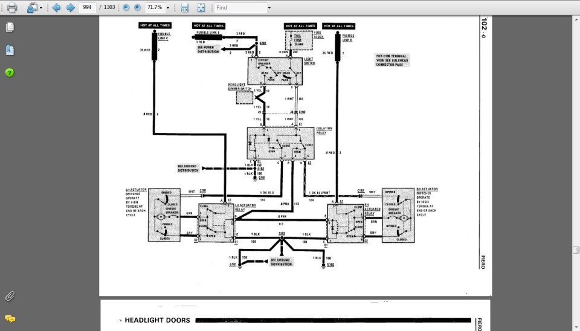Zoom in with the plus button
The image size is (580, 331).
coord(137,7)
